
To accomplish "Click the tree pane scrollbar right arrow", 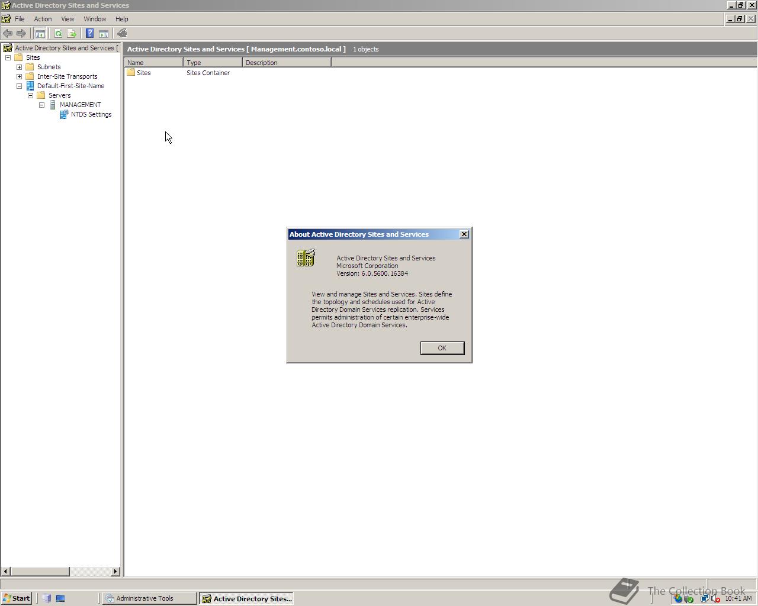I will 115,572.
